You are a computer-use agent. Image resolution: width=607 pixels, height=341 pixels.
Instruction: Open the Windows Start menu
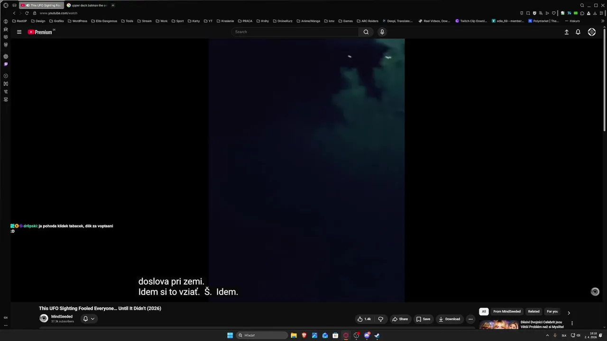pos(230,335)
